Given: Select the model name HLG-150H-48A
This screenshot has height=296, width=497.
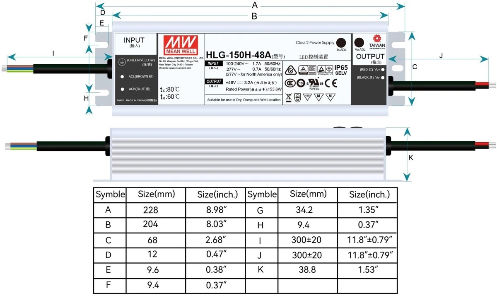Looking at the screenshot, I should (x=239, y=55).
